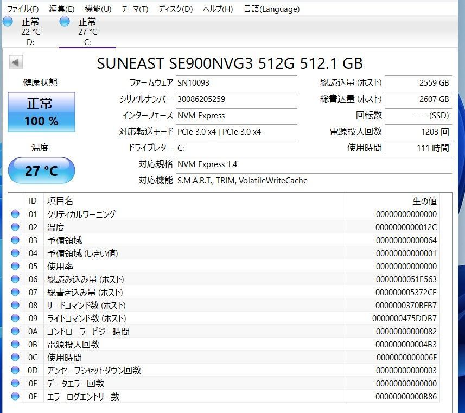This screenshot has height=413, width=465.
Task: Open the テーマ(T) menu
Action: click(135, 9)
